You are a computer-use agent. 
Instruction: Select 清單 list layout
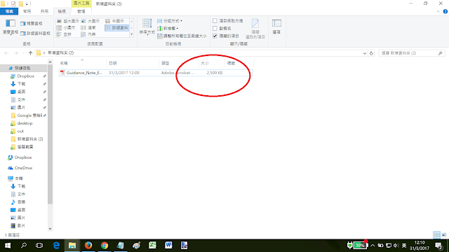[88, 28]
